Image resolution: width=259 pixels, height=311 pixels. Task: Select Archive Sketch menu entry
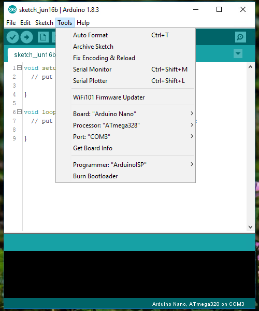pos(125,47)
